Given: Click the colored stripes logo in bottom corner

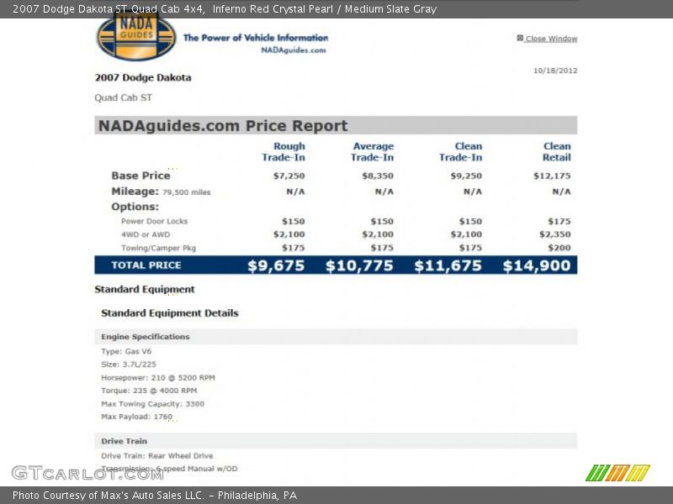Looking at the screenshot, I should tap(617, 473).
